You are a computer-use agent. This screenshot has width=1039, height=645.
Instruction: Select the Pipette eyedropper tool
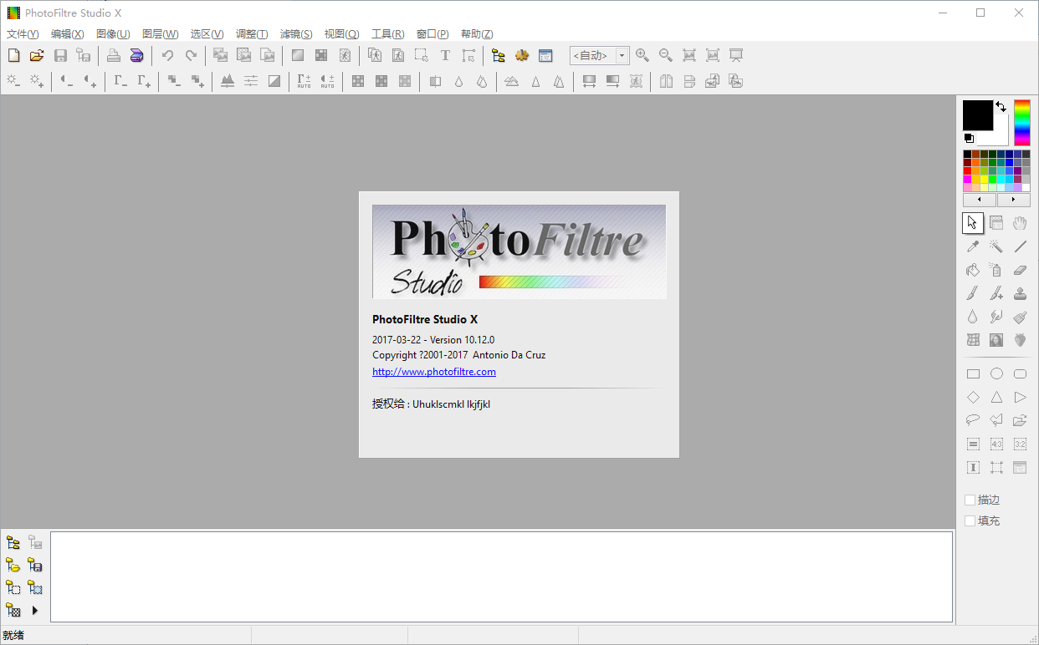click(973, 246)
